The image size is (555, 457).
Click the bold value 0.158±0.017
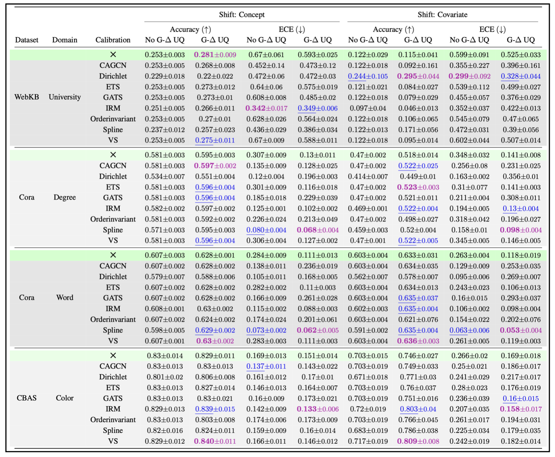click(521, 409)
